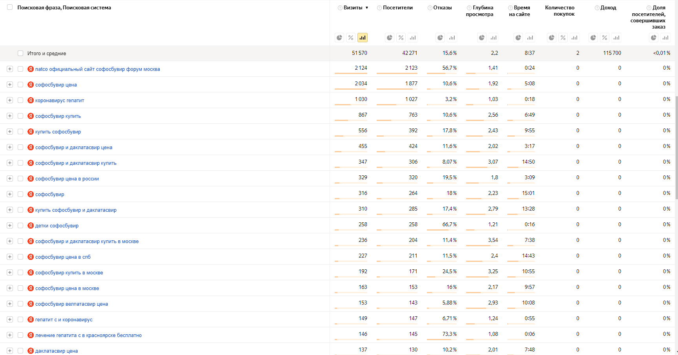Check the Итого и средние checkbox
The width and height of the screenshot is (678, 355).
click(20, 53)
